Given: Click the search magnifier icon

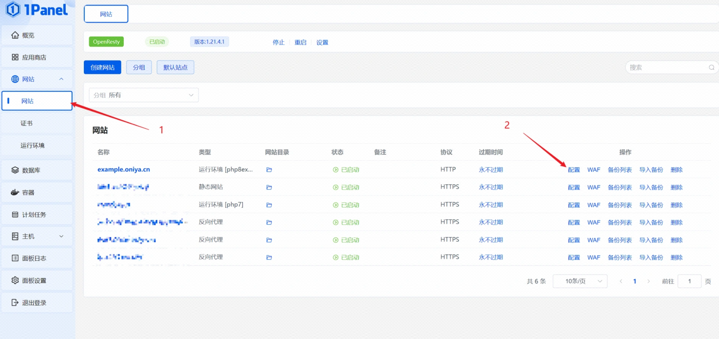Looking at the screenshot, I should (711, 68).
